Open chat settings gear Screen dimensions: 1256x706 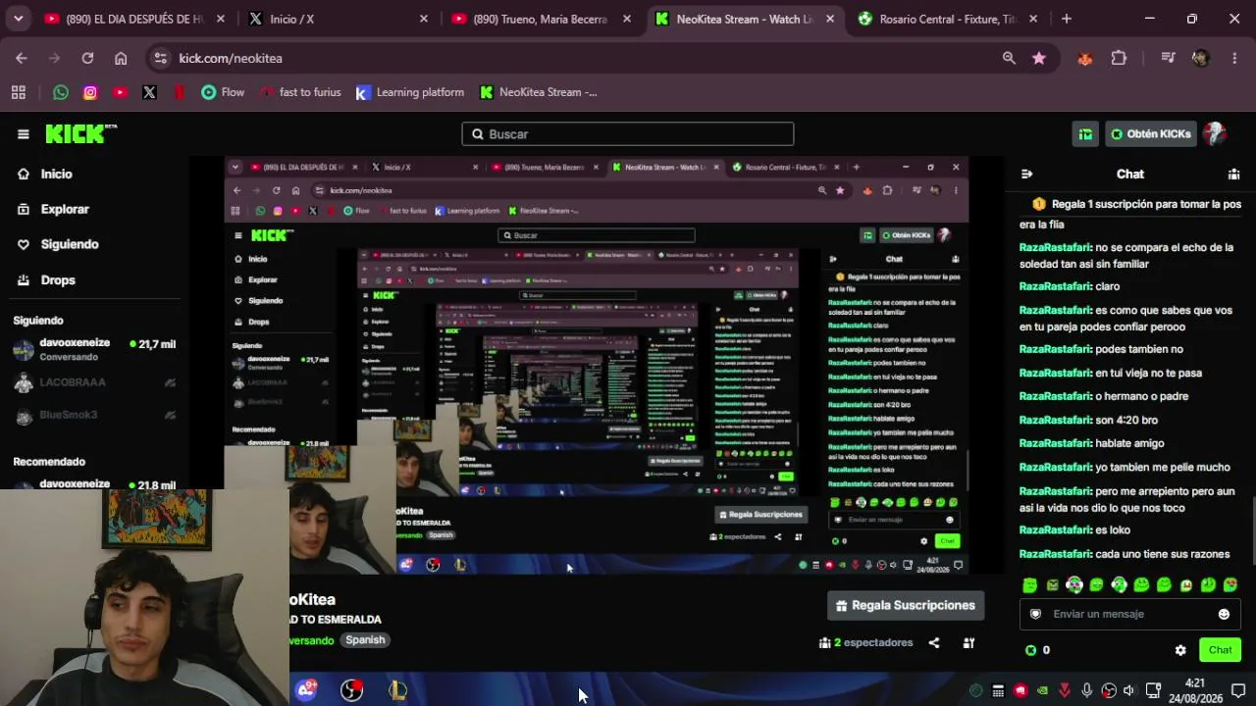pyautogui.click(x=1180, y=650)
